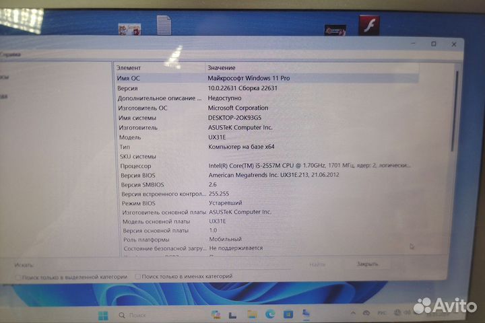The width and height of the screenshot is (485, 323).
Task: Select '1.0' baseboard version value
Action: click(213, 230)
